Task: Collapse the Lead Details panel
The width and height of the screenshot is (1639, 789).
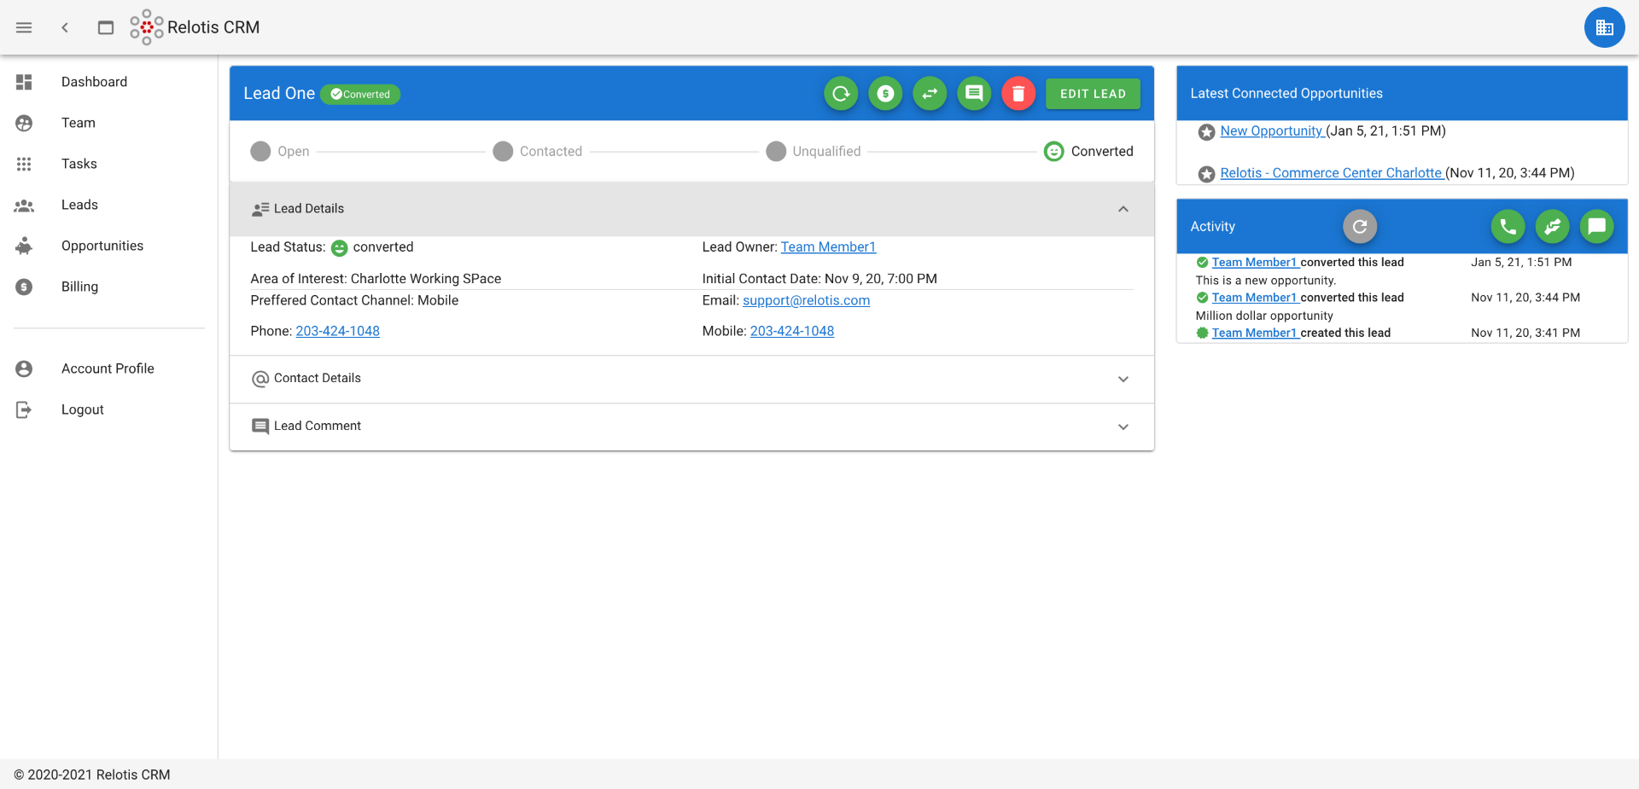Action: 1123,209
